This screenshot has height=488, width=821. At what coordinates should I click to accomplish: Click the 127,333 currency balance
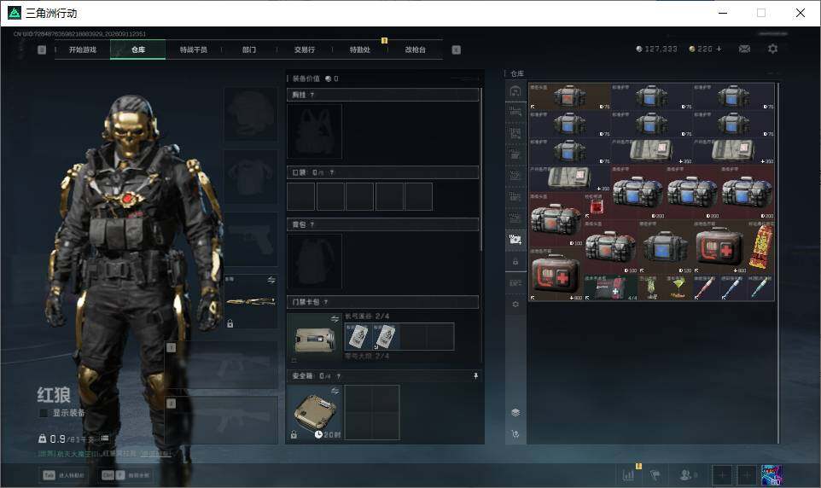[656, 49]
